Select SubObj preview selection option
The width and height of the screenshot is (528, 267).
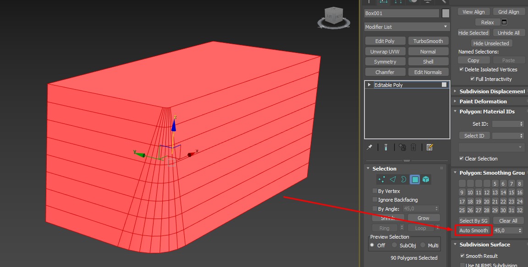click(x=394, y=246)
